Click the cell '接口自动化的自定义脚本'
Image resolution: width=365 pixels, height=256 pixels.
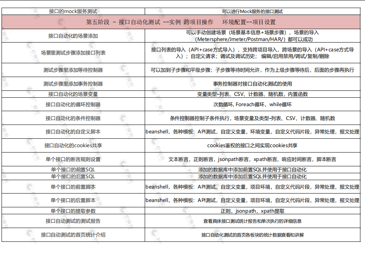(x=73, y=131)
